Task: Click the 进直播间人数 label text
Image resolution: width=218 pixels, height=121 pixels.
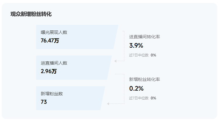Action: pos(54,63)
